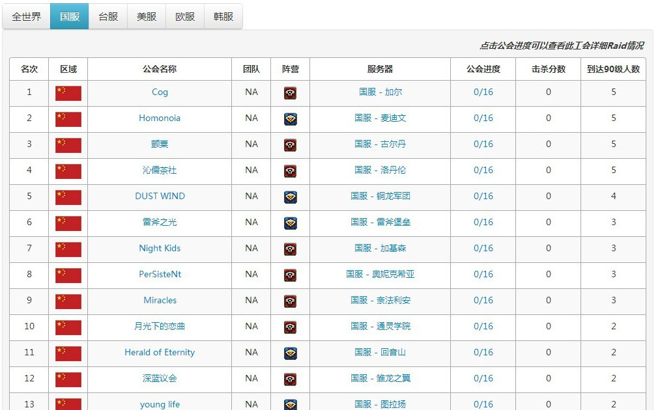Click the Horde faction icon in Cog row
This screenshot has width=660, height=410.
[x=290, y=93]
